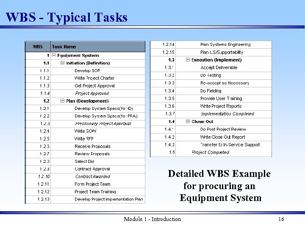Select the Task Name column header
Screen dimensions: 305x229
pos(98,47)
